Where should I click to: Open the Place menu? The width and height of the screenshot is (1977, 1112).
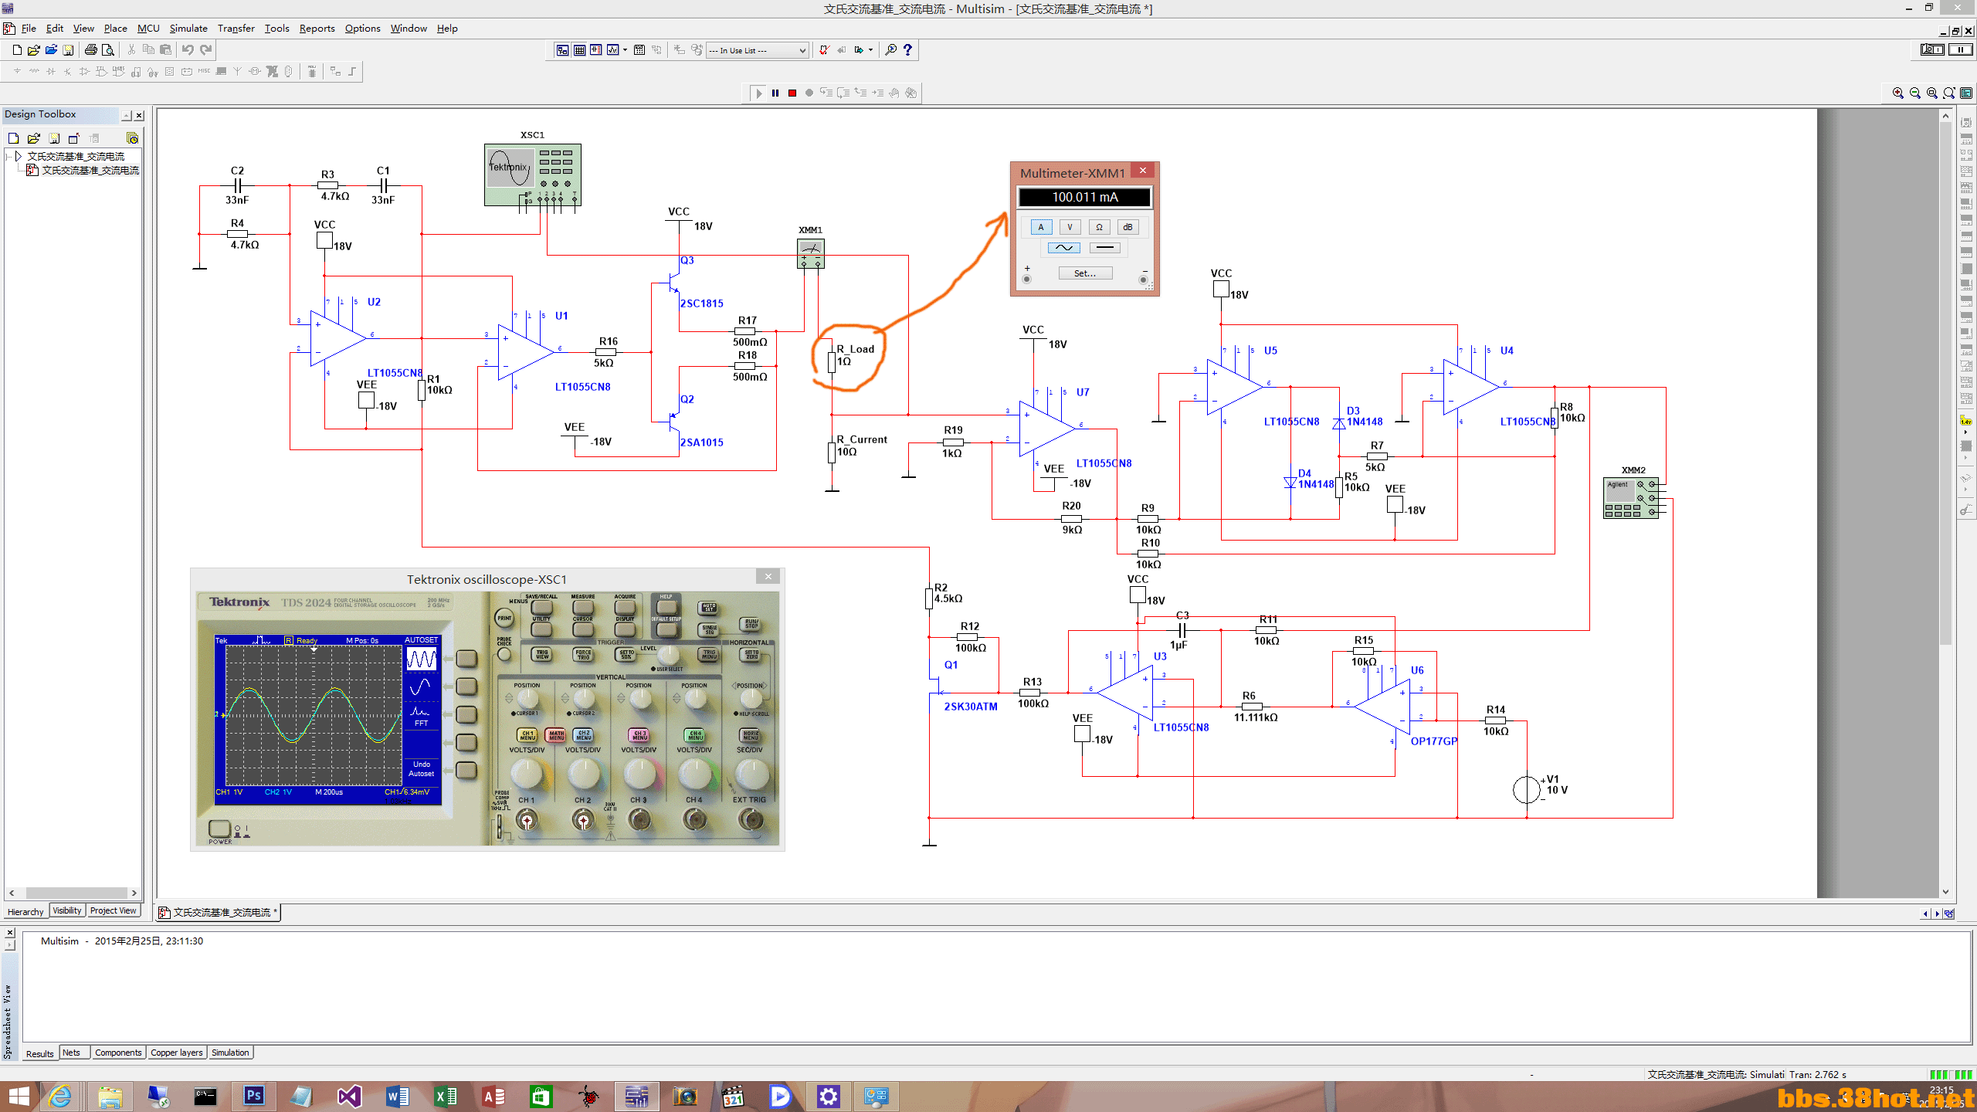(x=115, y=29)
